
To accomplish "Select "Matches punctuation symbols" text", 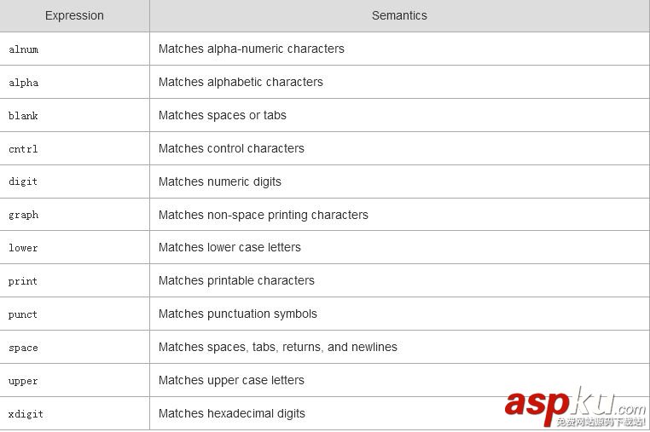I will pyautogui.click(x=238, y=314).
